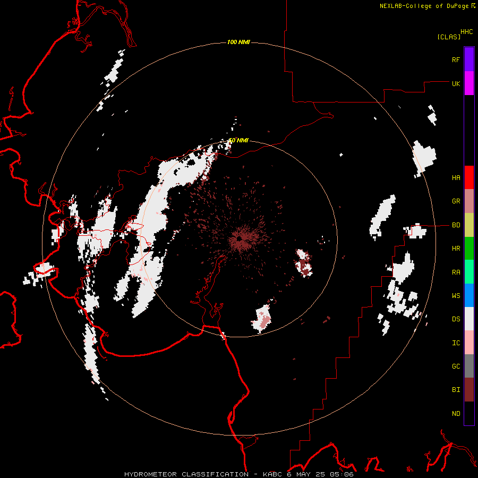Click the HYDROMETEOR CLASSIFICATION caption text
478x478 pixels.
[x=186, y=474]
